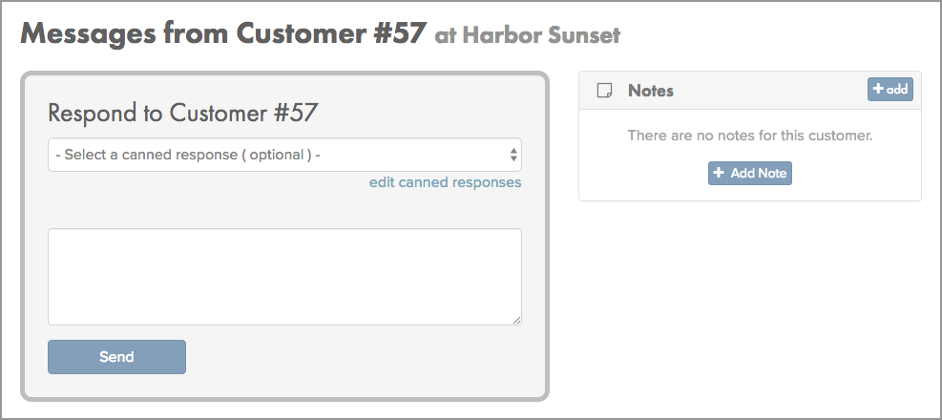This screenshot has height=420, width=942.
Task: Click the plus icon inside Add Note button
Action: [x=719, y=173]
